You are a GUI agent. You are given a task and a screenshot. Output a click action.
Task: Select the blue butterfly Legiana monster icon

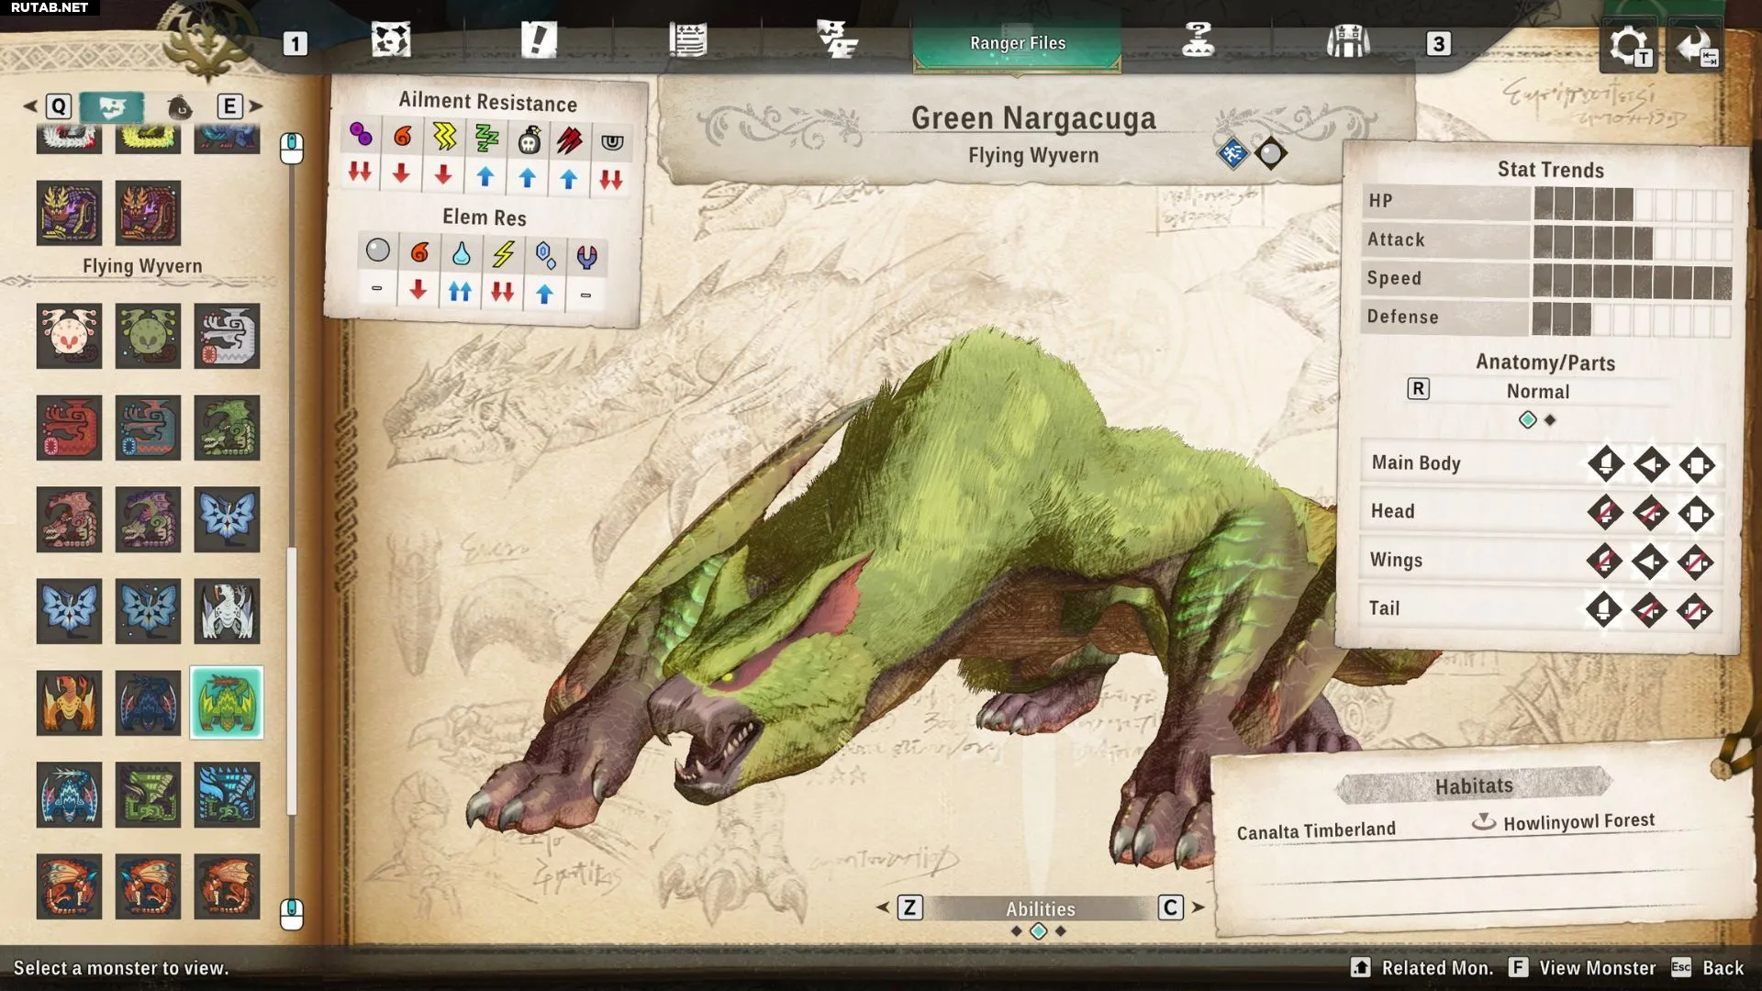point(227,519)
